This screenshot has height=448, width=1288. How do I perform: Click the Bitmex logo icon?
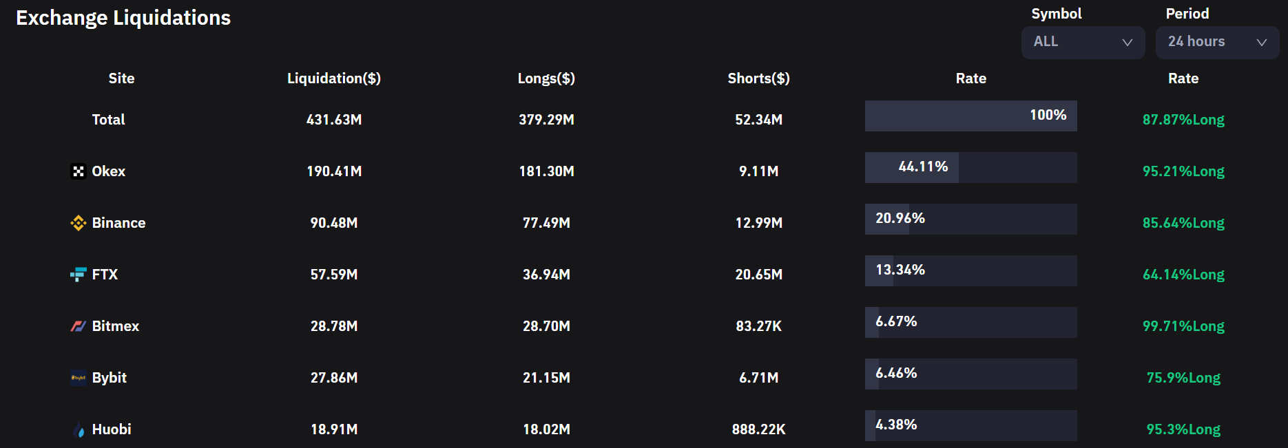tap(79, 326)
